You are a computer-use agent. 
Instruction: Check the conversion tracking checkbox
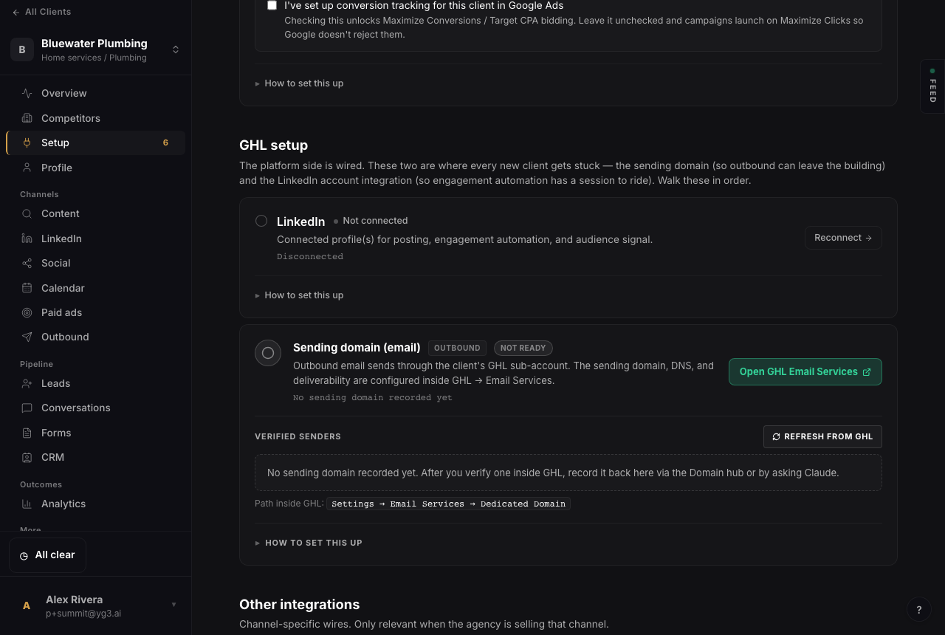point(272,5)
